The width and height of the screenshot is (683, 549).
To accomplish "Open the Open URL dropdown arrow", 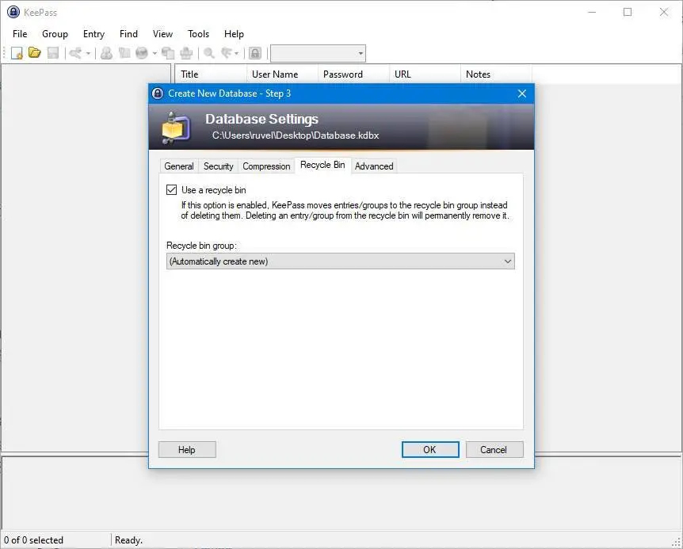I will pos(155,54).
